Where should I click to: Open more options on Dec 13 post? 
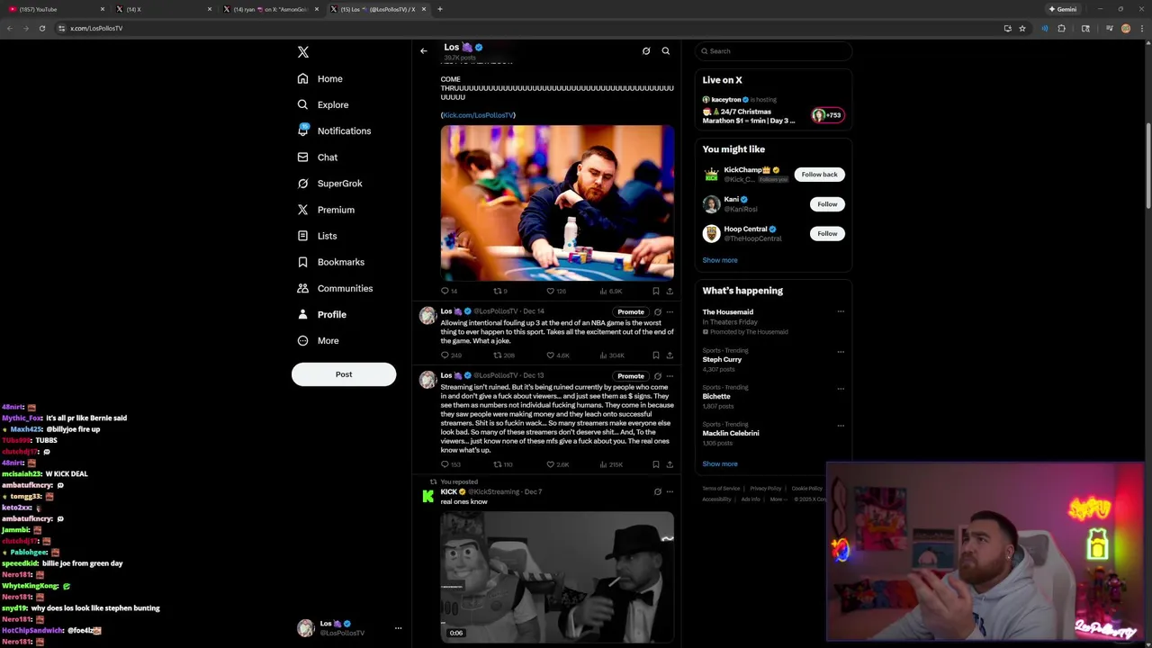coord(670,376)
